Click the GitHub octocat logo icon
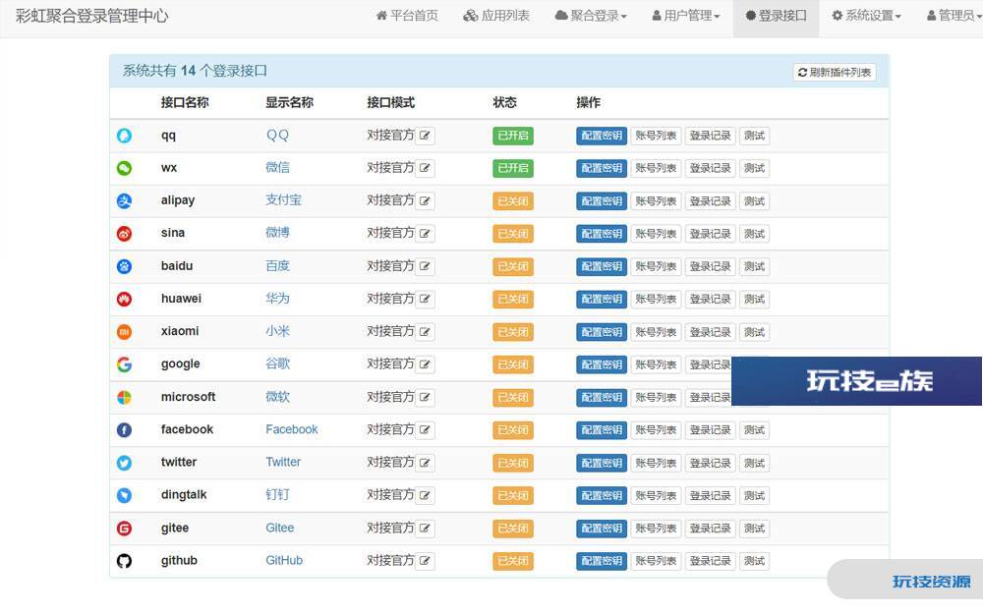This screenshot has height=614, width=983. pyautogui.click(x=124, y=561)
